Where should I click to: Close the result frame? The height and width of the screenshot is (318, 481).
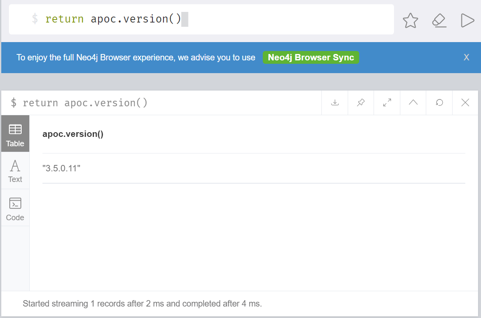[x=465, y=102]
